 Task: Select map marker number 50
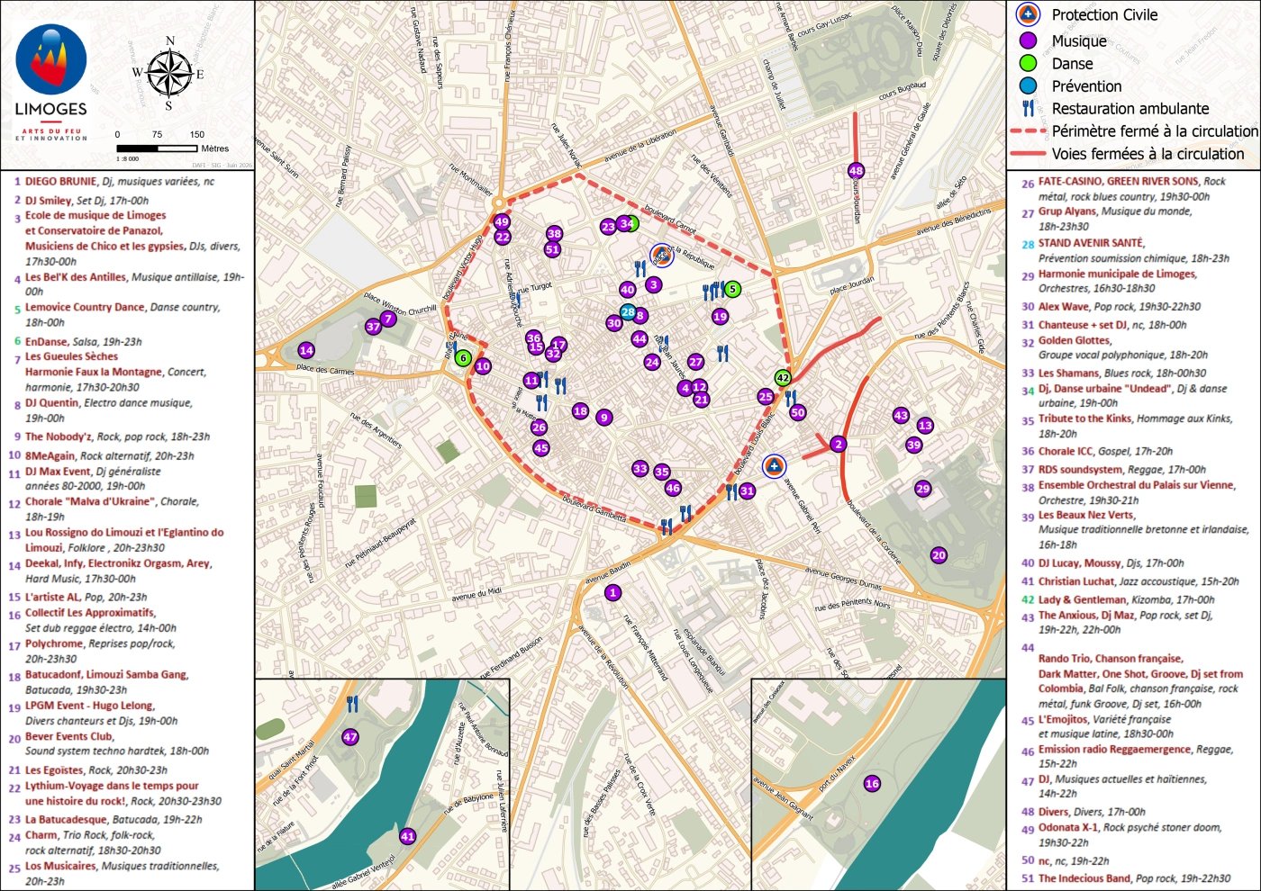click(797, 412)
